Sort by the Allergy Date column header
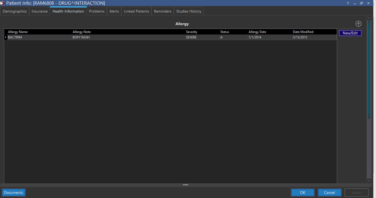376x198 pixels. 257,32
